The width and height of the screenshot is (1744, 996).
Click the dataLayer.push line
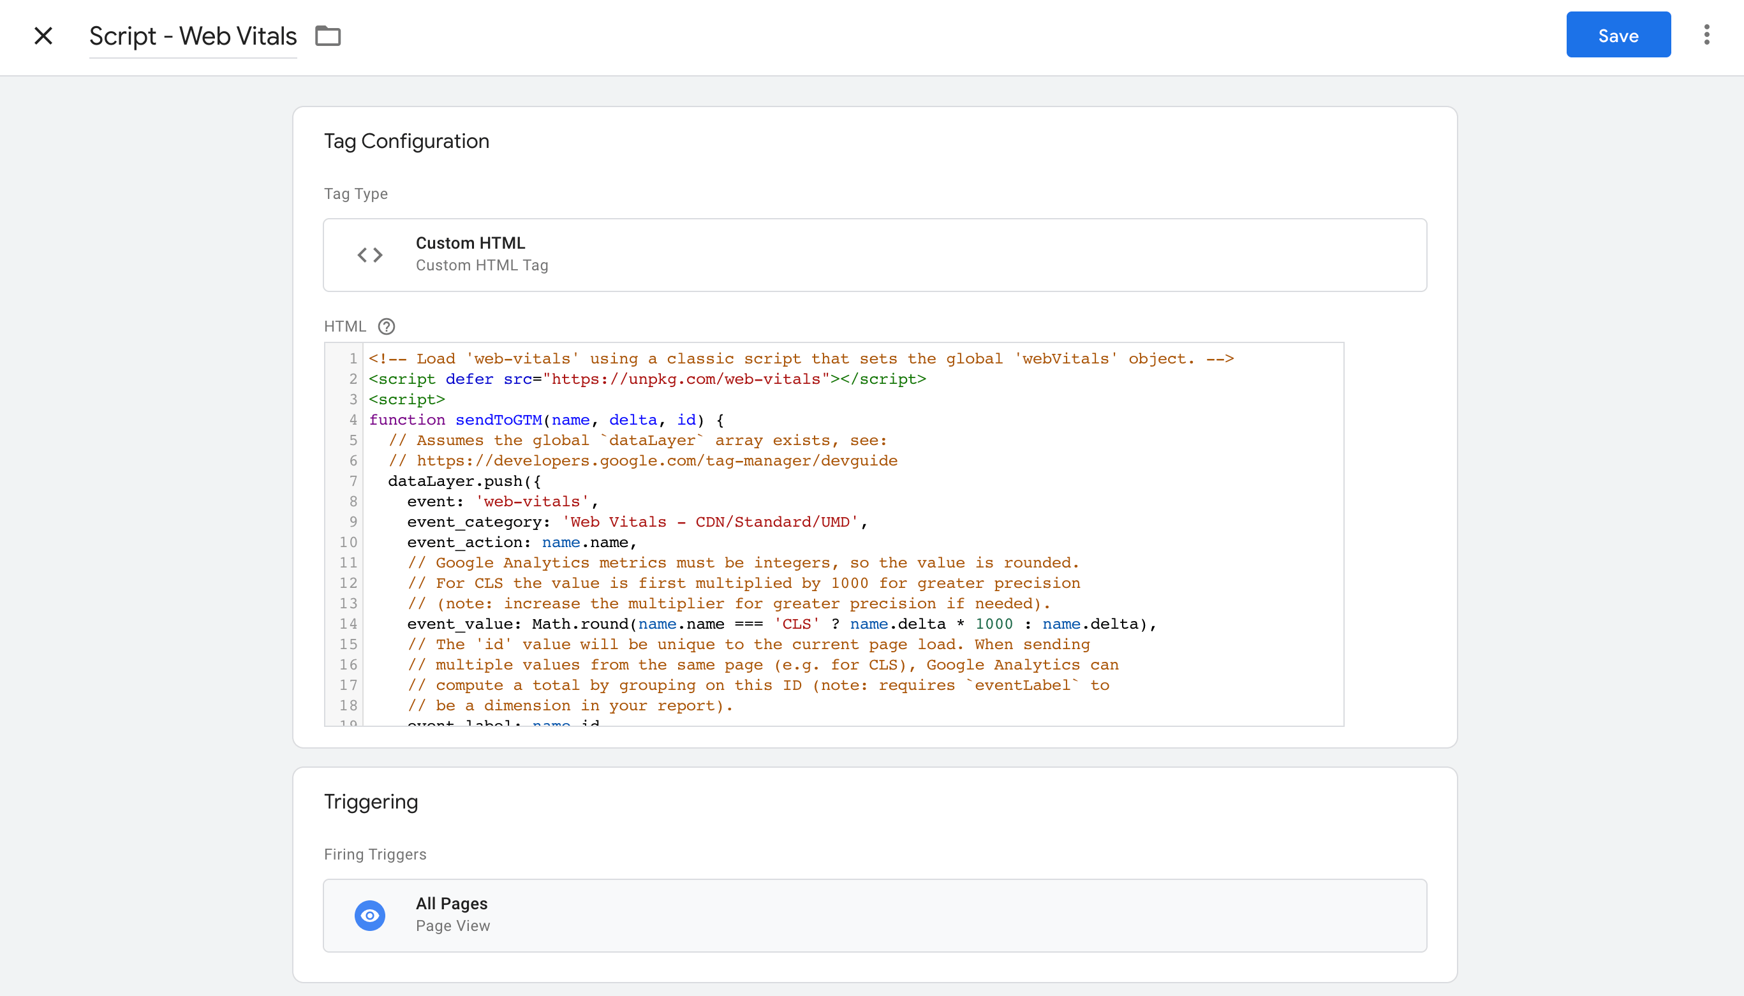(x=464, y=481)
